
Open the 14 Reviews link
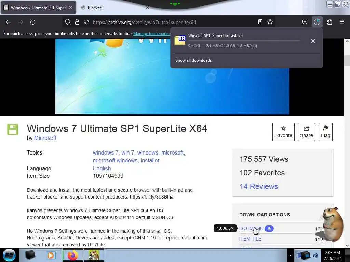tap(259, 187)
